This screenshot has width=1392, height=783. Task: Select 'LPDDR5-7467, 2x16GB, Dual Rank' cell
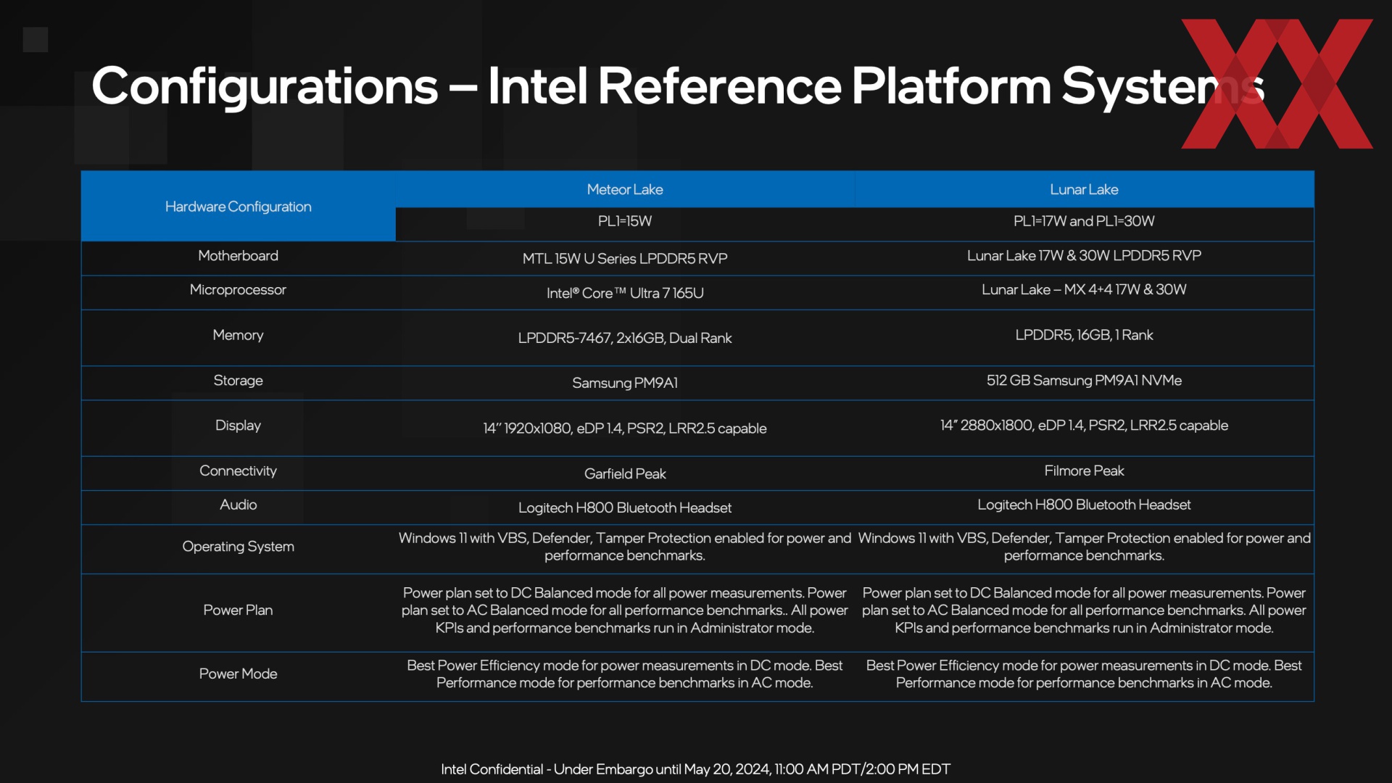625,338
